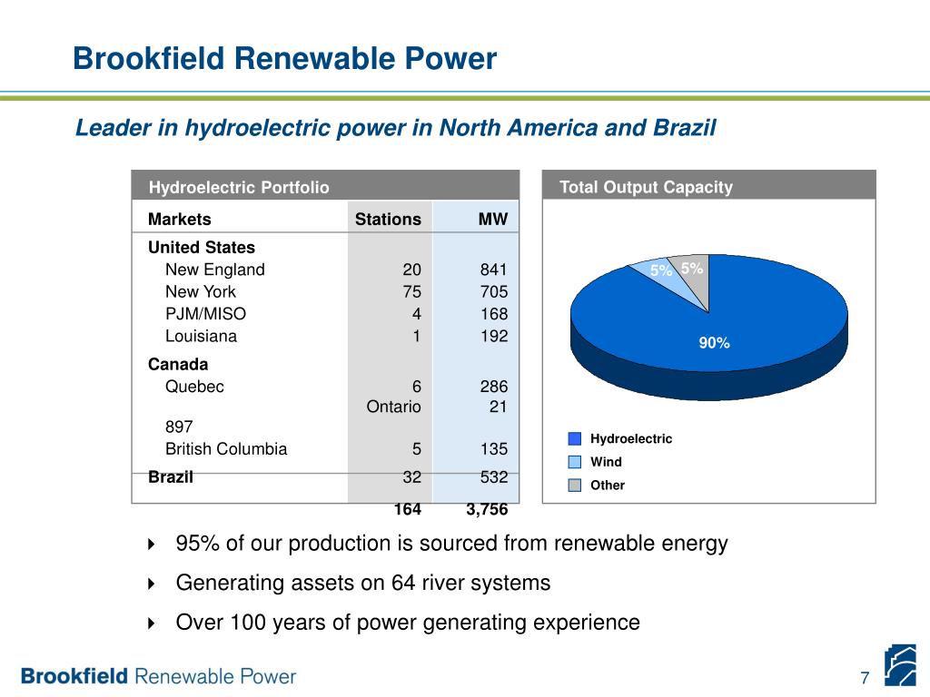Click the stray 897 value
Viewport: 930px width, 697px height.
[179, 427]
